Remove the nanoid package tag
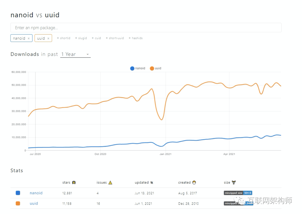Screen dimensions: 302x214 coord(29,38)
